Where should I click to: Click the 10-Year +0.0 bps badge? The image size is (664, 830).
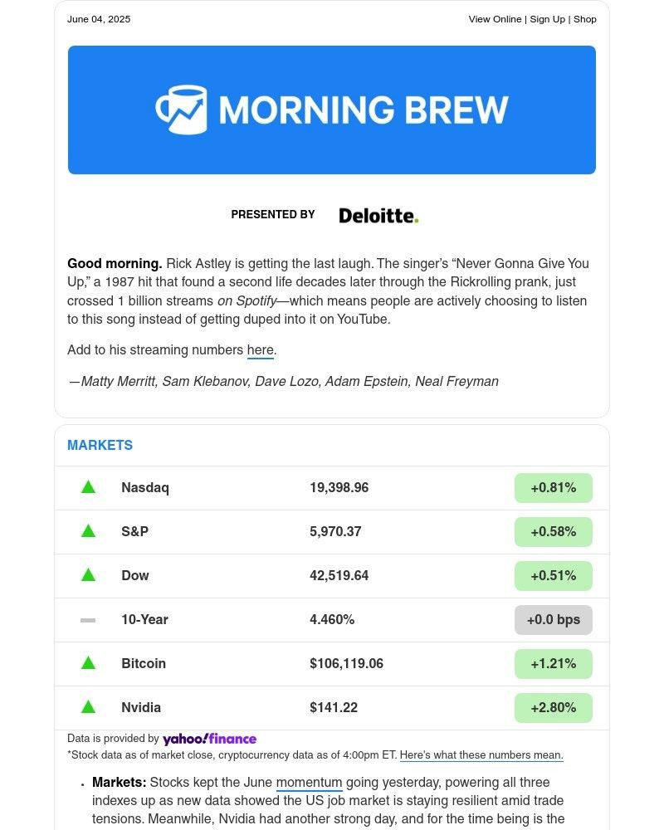554,619
